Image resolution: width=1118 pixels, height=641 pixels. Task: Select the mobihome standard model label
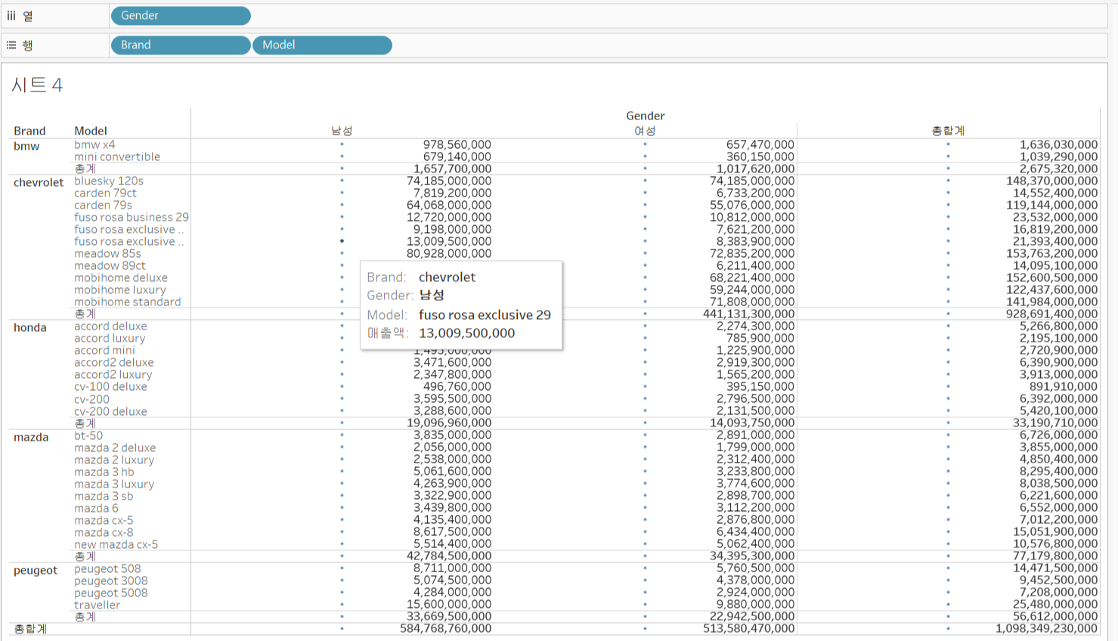coord(128,302)
